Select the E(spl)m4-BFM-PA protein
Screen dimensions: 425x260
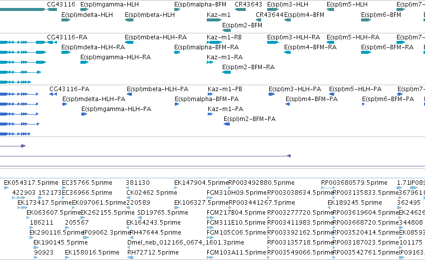click(312, 99)
